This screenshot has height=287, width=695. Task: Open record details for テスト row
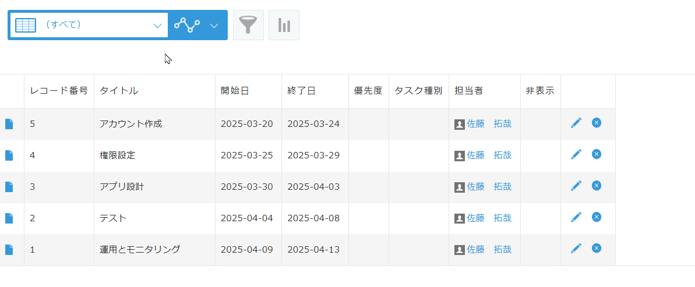click(9, 218)
